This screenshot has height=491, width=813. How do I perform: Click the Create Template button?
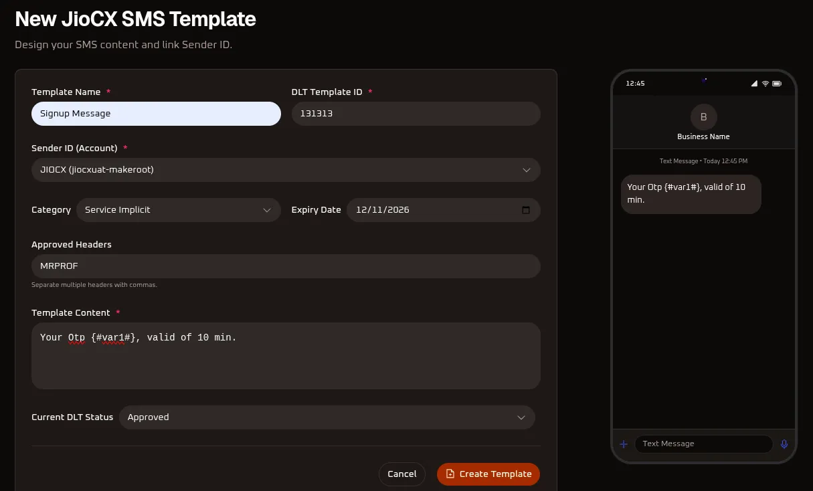[488, 474]
